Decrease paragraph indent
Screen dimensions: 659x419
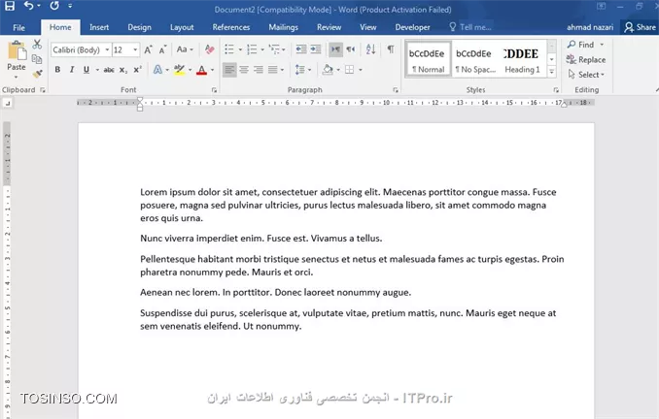301,49
